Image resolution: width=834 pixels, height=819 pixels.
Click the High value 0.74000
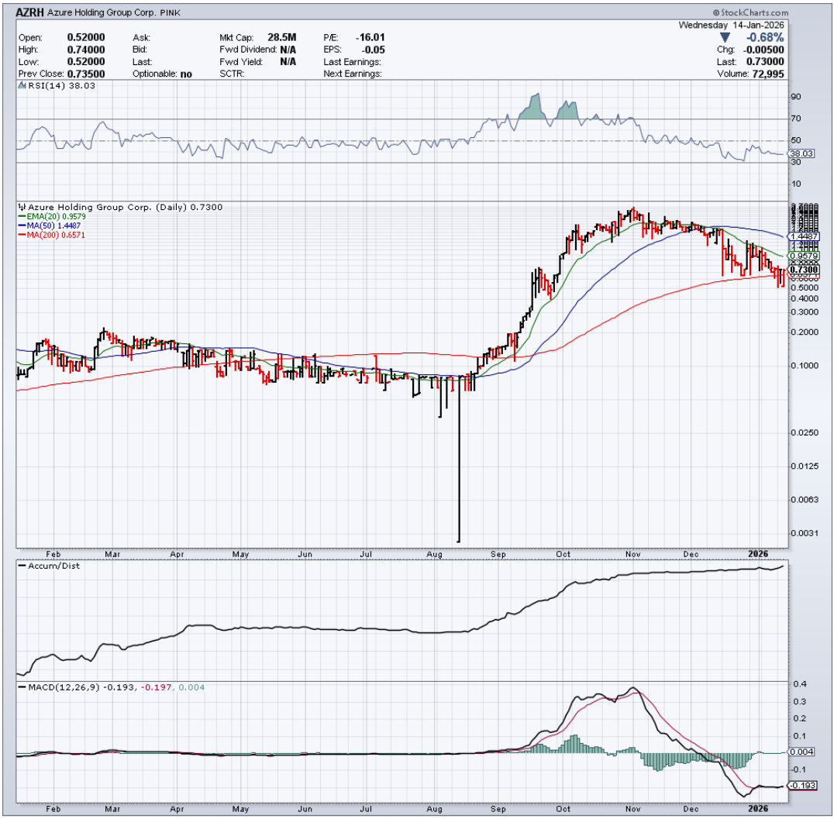click(85, 50)
